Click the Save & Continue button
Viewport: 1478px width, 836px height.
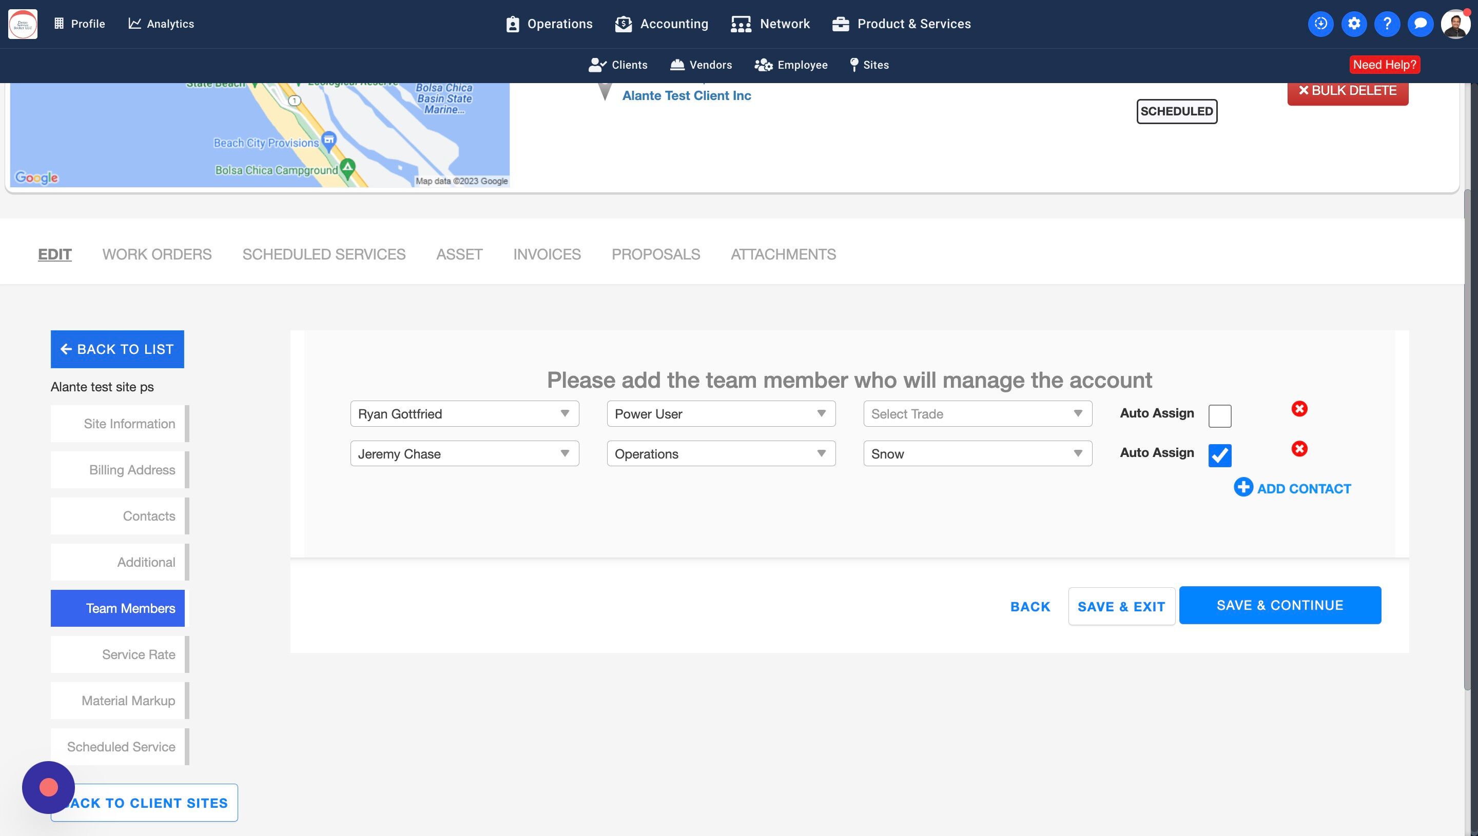[1279, 605]
